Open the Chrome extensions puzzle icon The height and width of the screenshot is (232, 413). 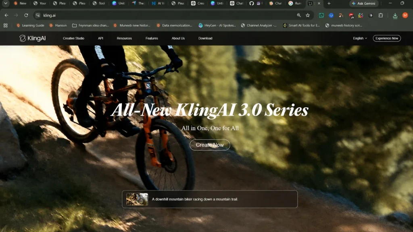[x=381, y=16]
